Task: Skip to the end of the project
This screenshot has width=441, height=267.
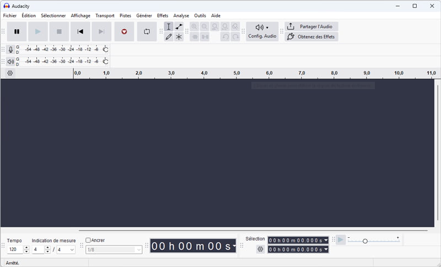Action: tap(101, 31)
